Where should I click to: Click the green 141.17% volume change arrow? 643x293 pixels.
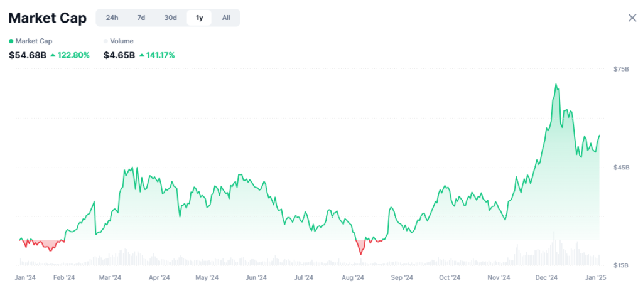pos(141,55)
